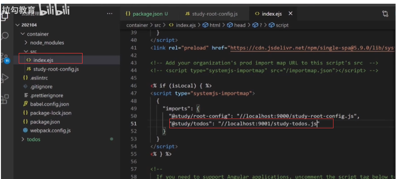Open the .gitignore file
The height and width of the screenshot is (179, 396).
click(x=41, y=86)
